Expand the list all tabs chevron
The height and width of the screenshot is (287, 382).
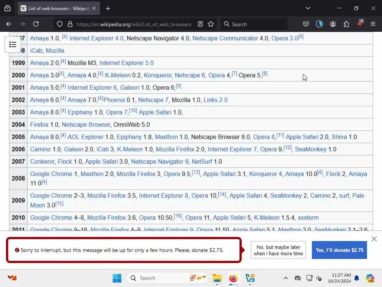[308, 8]
